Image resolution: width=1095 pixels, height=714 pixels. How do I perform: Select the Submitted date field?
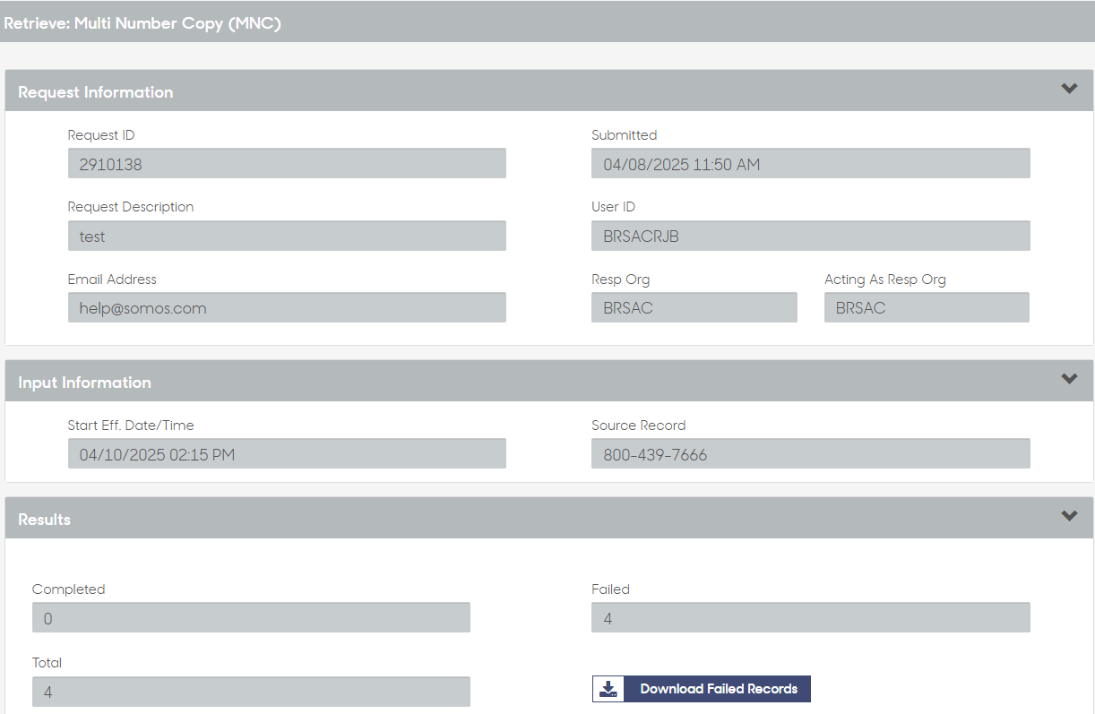click(811, 163)
